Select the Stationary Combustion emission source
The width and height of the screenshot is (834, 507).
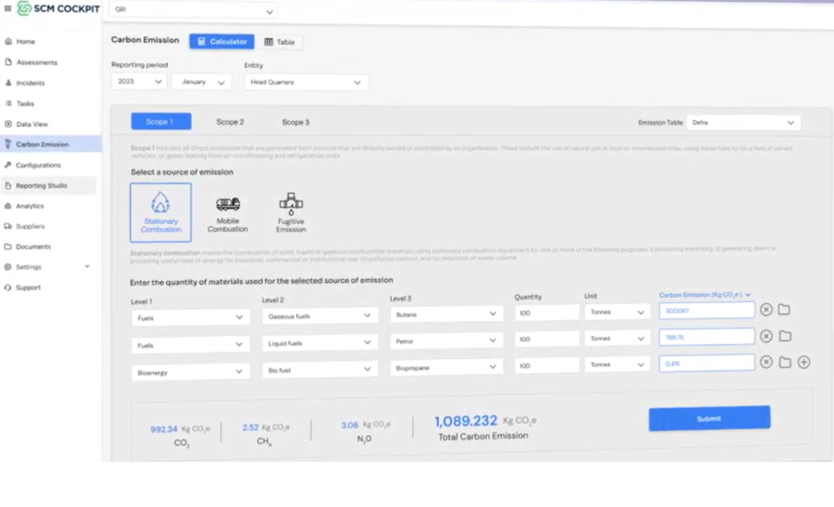pyautogui.click(x=160, y=211)
